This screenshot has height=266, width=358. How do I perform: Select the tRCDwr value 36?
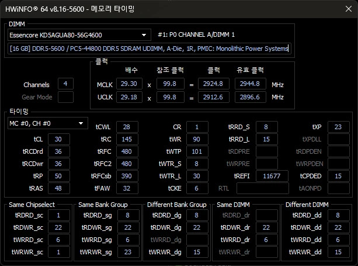tap(58, 164)
